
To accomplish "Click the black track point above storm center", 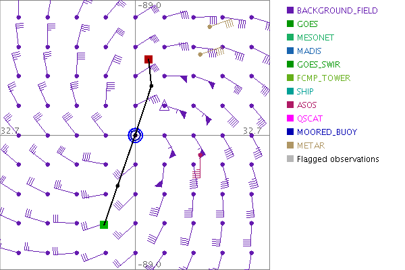I will point(151,86).
